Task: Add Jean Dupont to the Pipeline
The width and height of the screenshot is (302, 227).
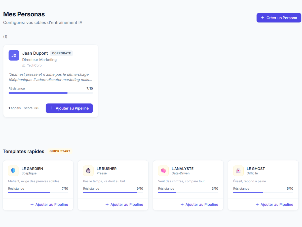Action: click(x=69, y=108)
